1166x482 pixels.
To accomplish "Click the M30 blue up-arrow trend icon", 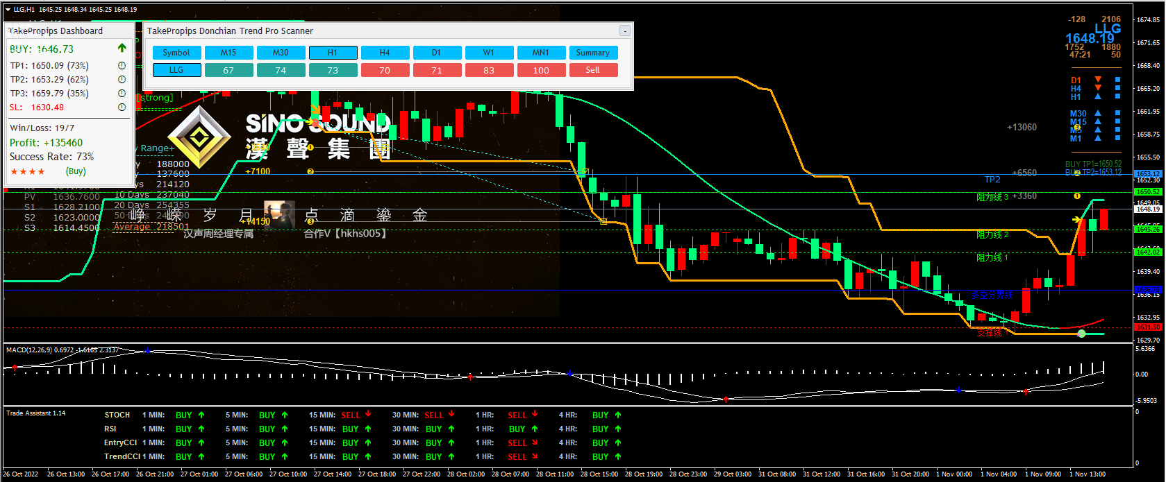I will point(1098,113).
